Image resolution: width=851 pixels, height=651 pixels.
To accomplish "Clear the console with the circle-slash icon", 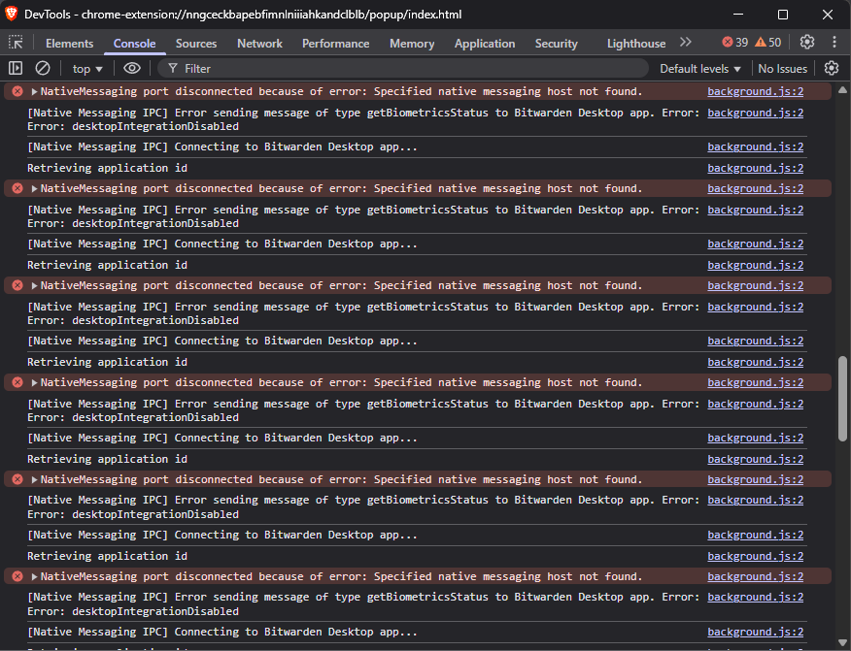I will (x=43, y=68).
